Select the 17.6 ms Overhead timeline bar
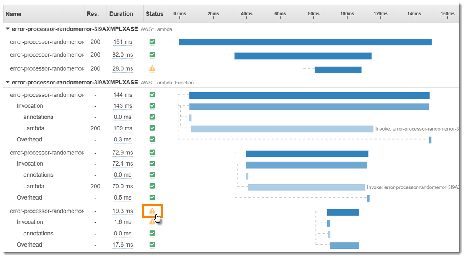Image resolution: width=465 pixels, height=258 pixels. (x=344, y=245)
